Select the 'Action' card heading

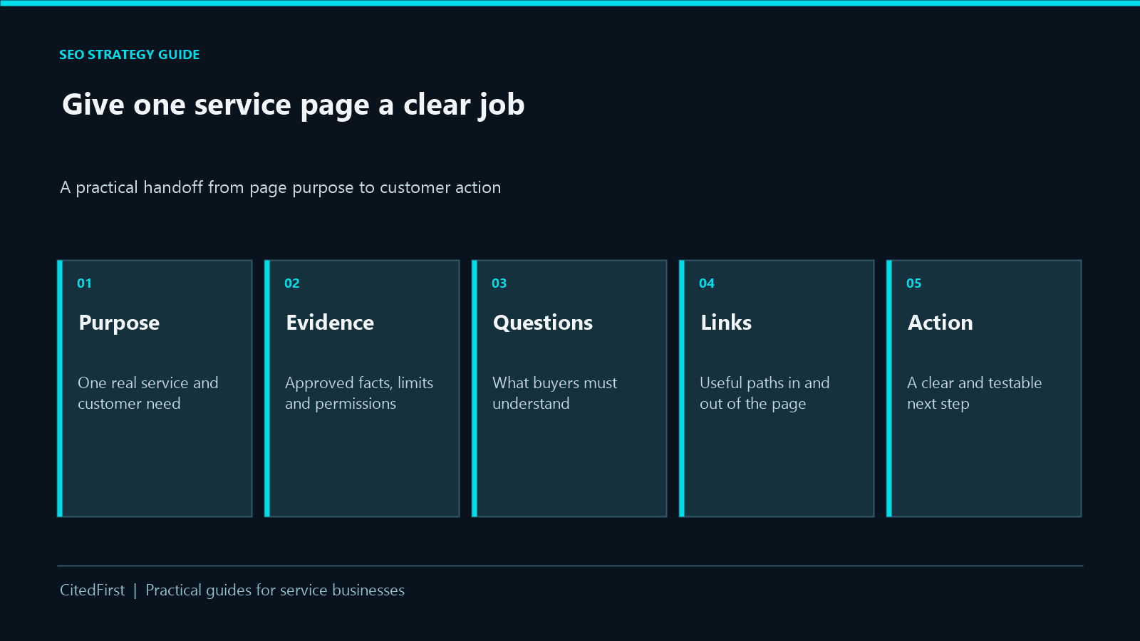940,323
